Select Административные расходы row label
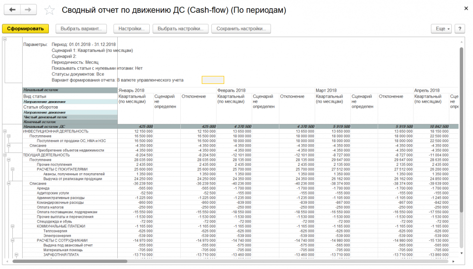Viewport: 473px width, 269px height. tap(61, 198)
